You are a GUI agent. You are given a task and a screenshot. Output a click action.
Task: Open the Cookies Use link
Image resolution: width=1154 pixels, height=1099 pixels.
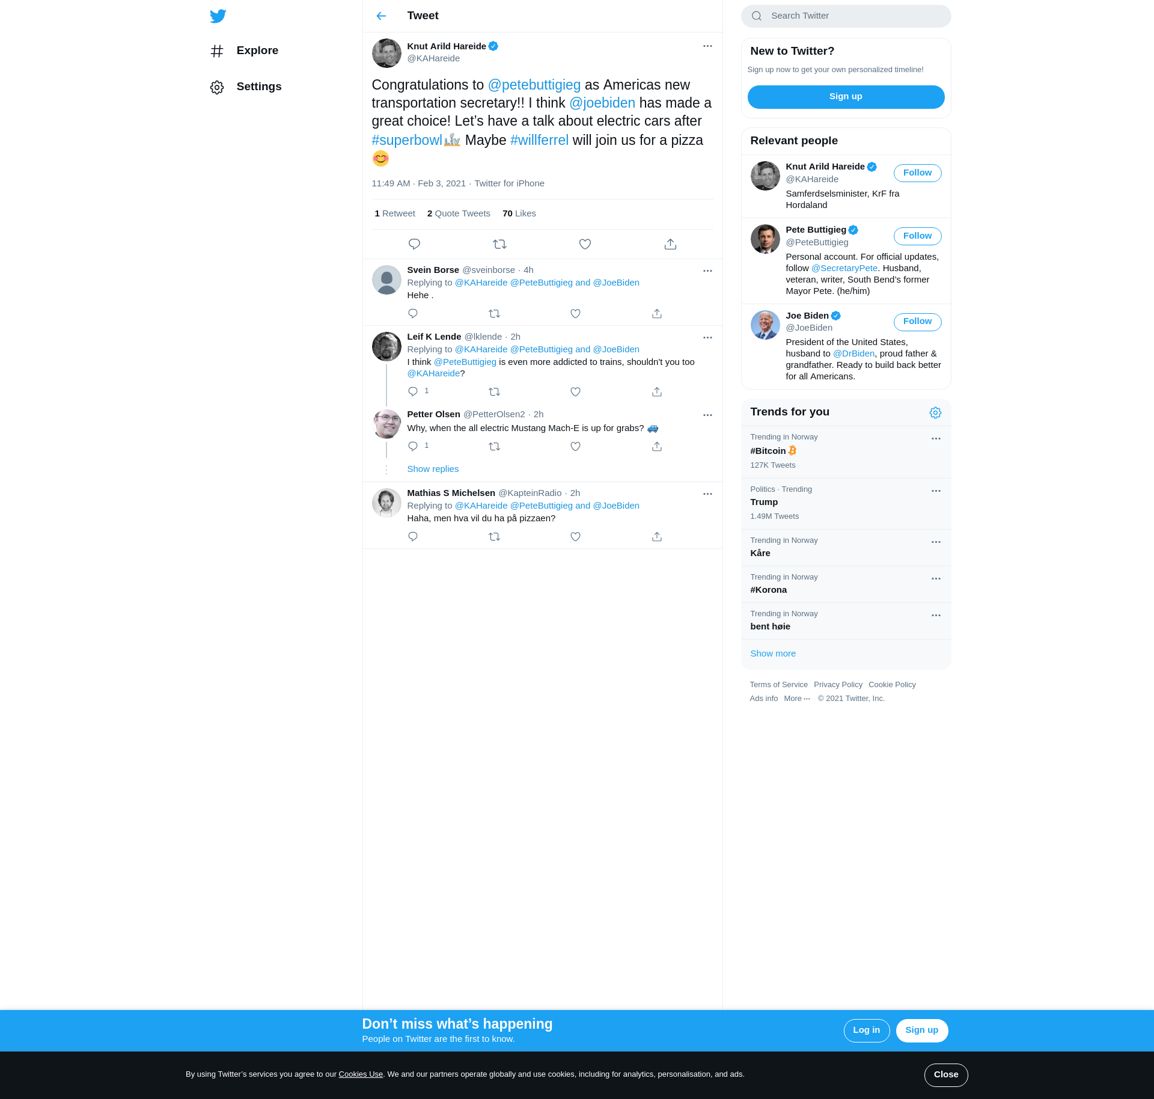[x=361, y=1074]
